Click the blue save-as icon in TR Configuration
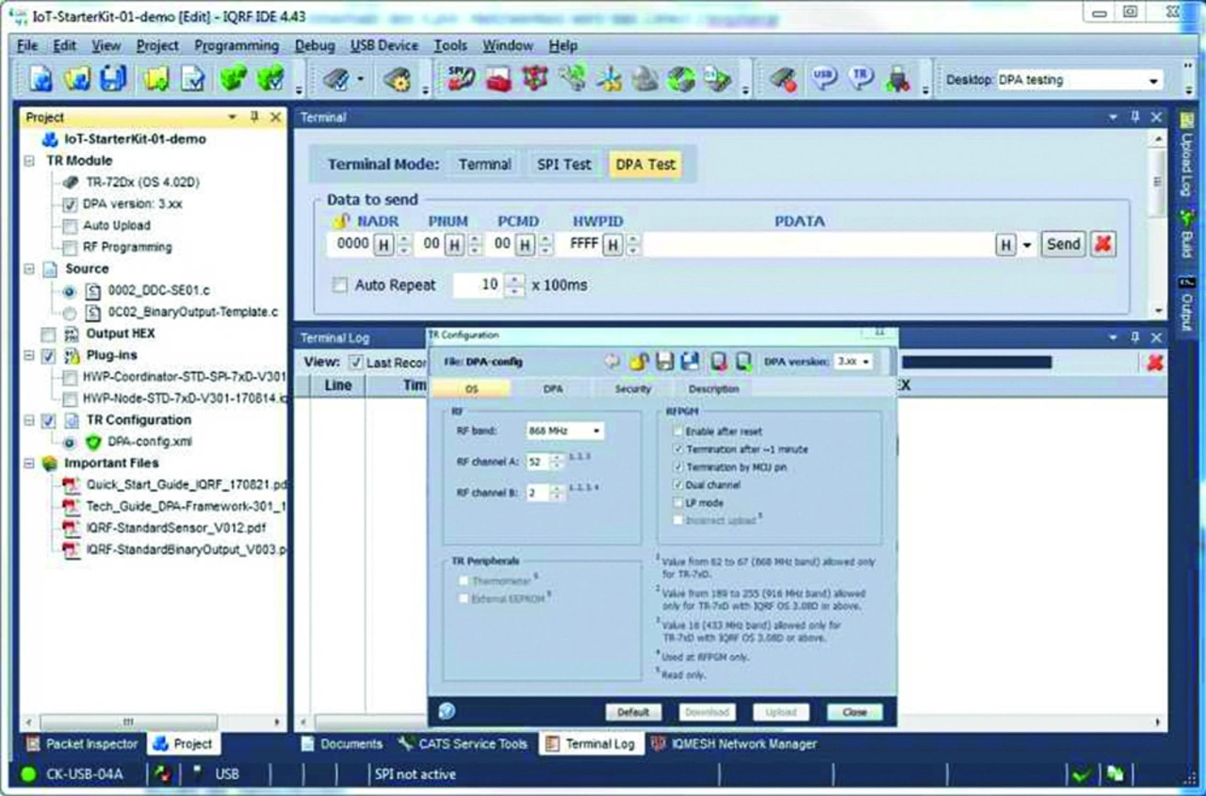The image size is (1206, 796). click(690, 361)
